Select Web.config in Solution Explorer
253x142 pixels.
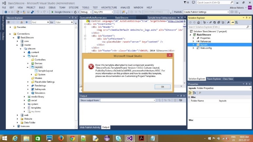tap(206, 48)
